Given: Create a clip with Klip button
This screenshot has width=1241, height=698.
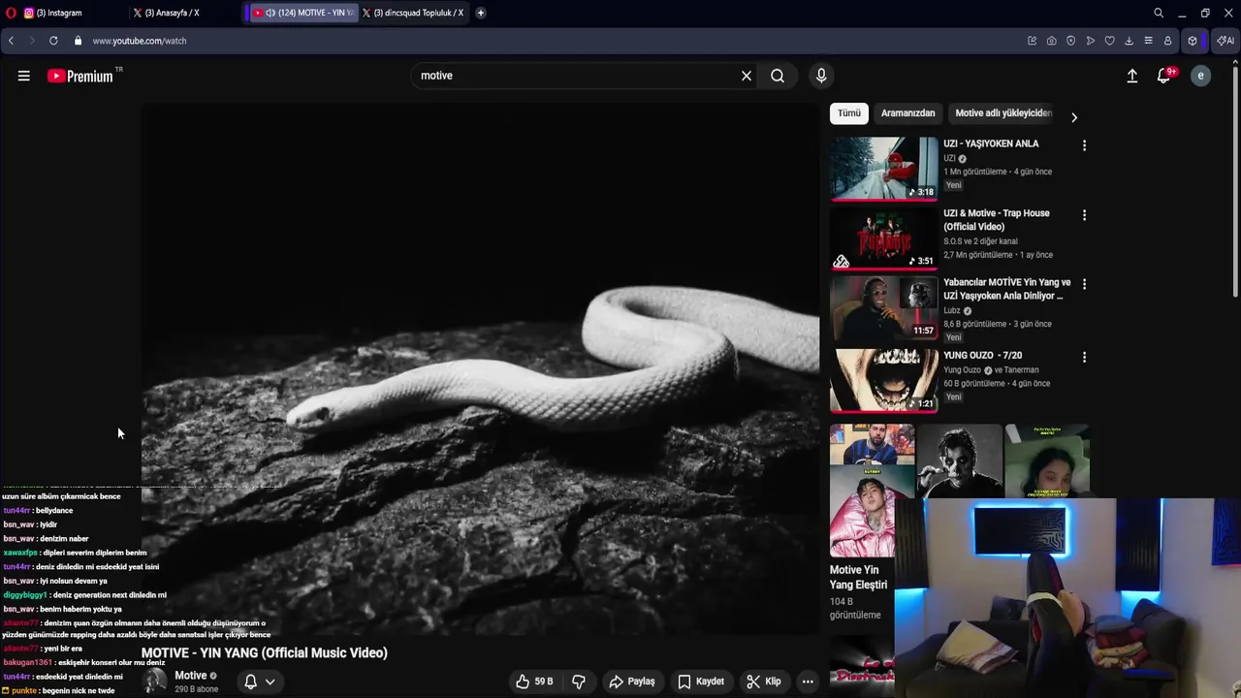Looking at the screenshot, I should pyautogui.click(x=764, y=682).
